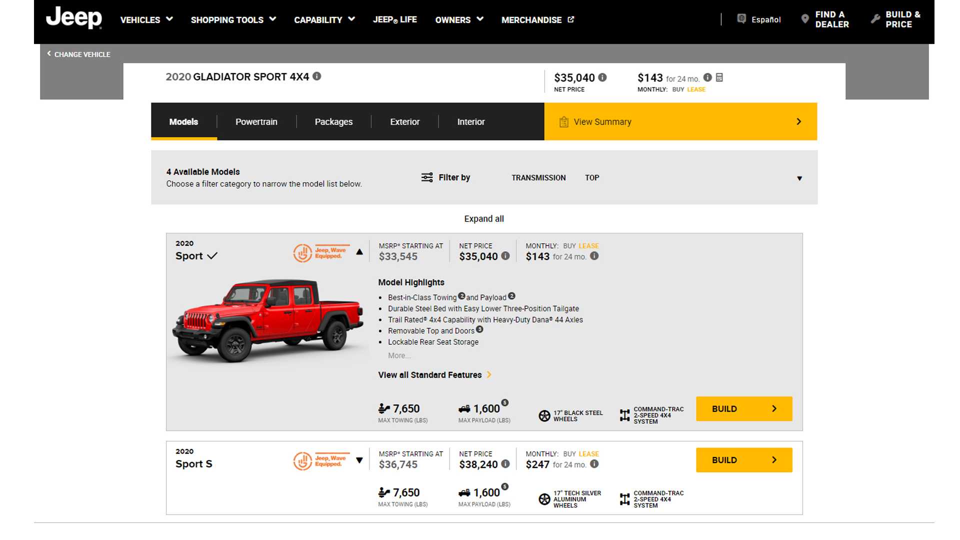Open View all Standard Features
960x540 pixels.
click(x=435, y=375)
